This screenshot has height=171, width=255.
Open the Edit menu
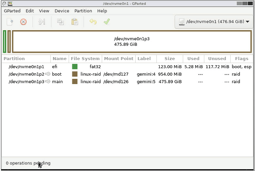(30, 11)
